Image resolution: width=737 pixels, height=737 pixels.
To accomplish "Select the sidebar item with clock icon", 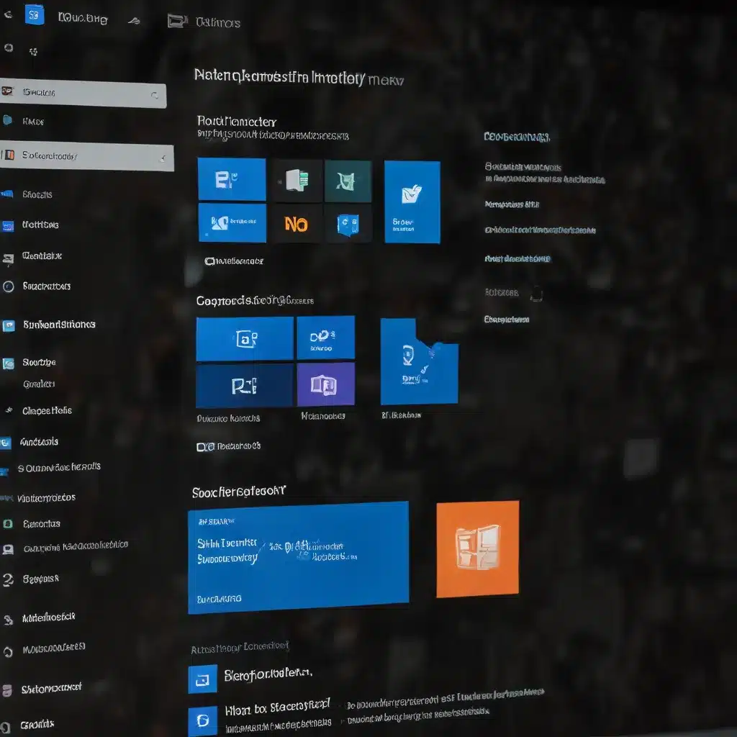I will [37, 286].
